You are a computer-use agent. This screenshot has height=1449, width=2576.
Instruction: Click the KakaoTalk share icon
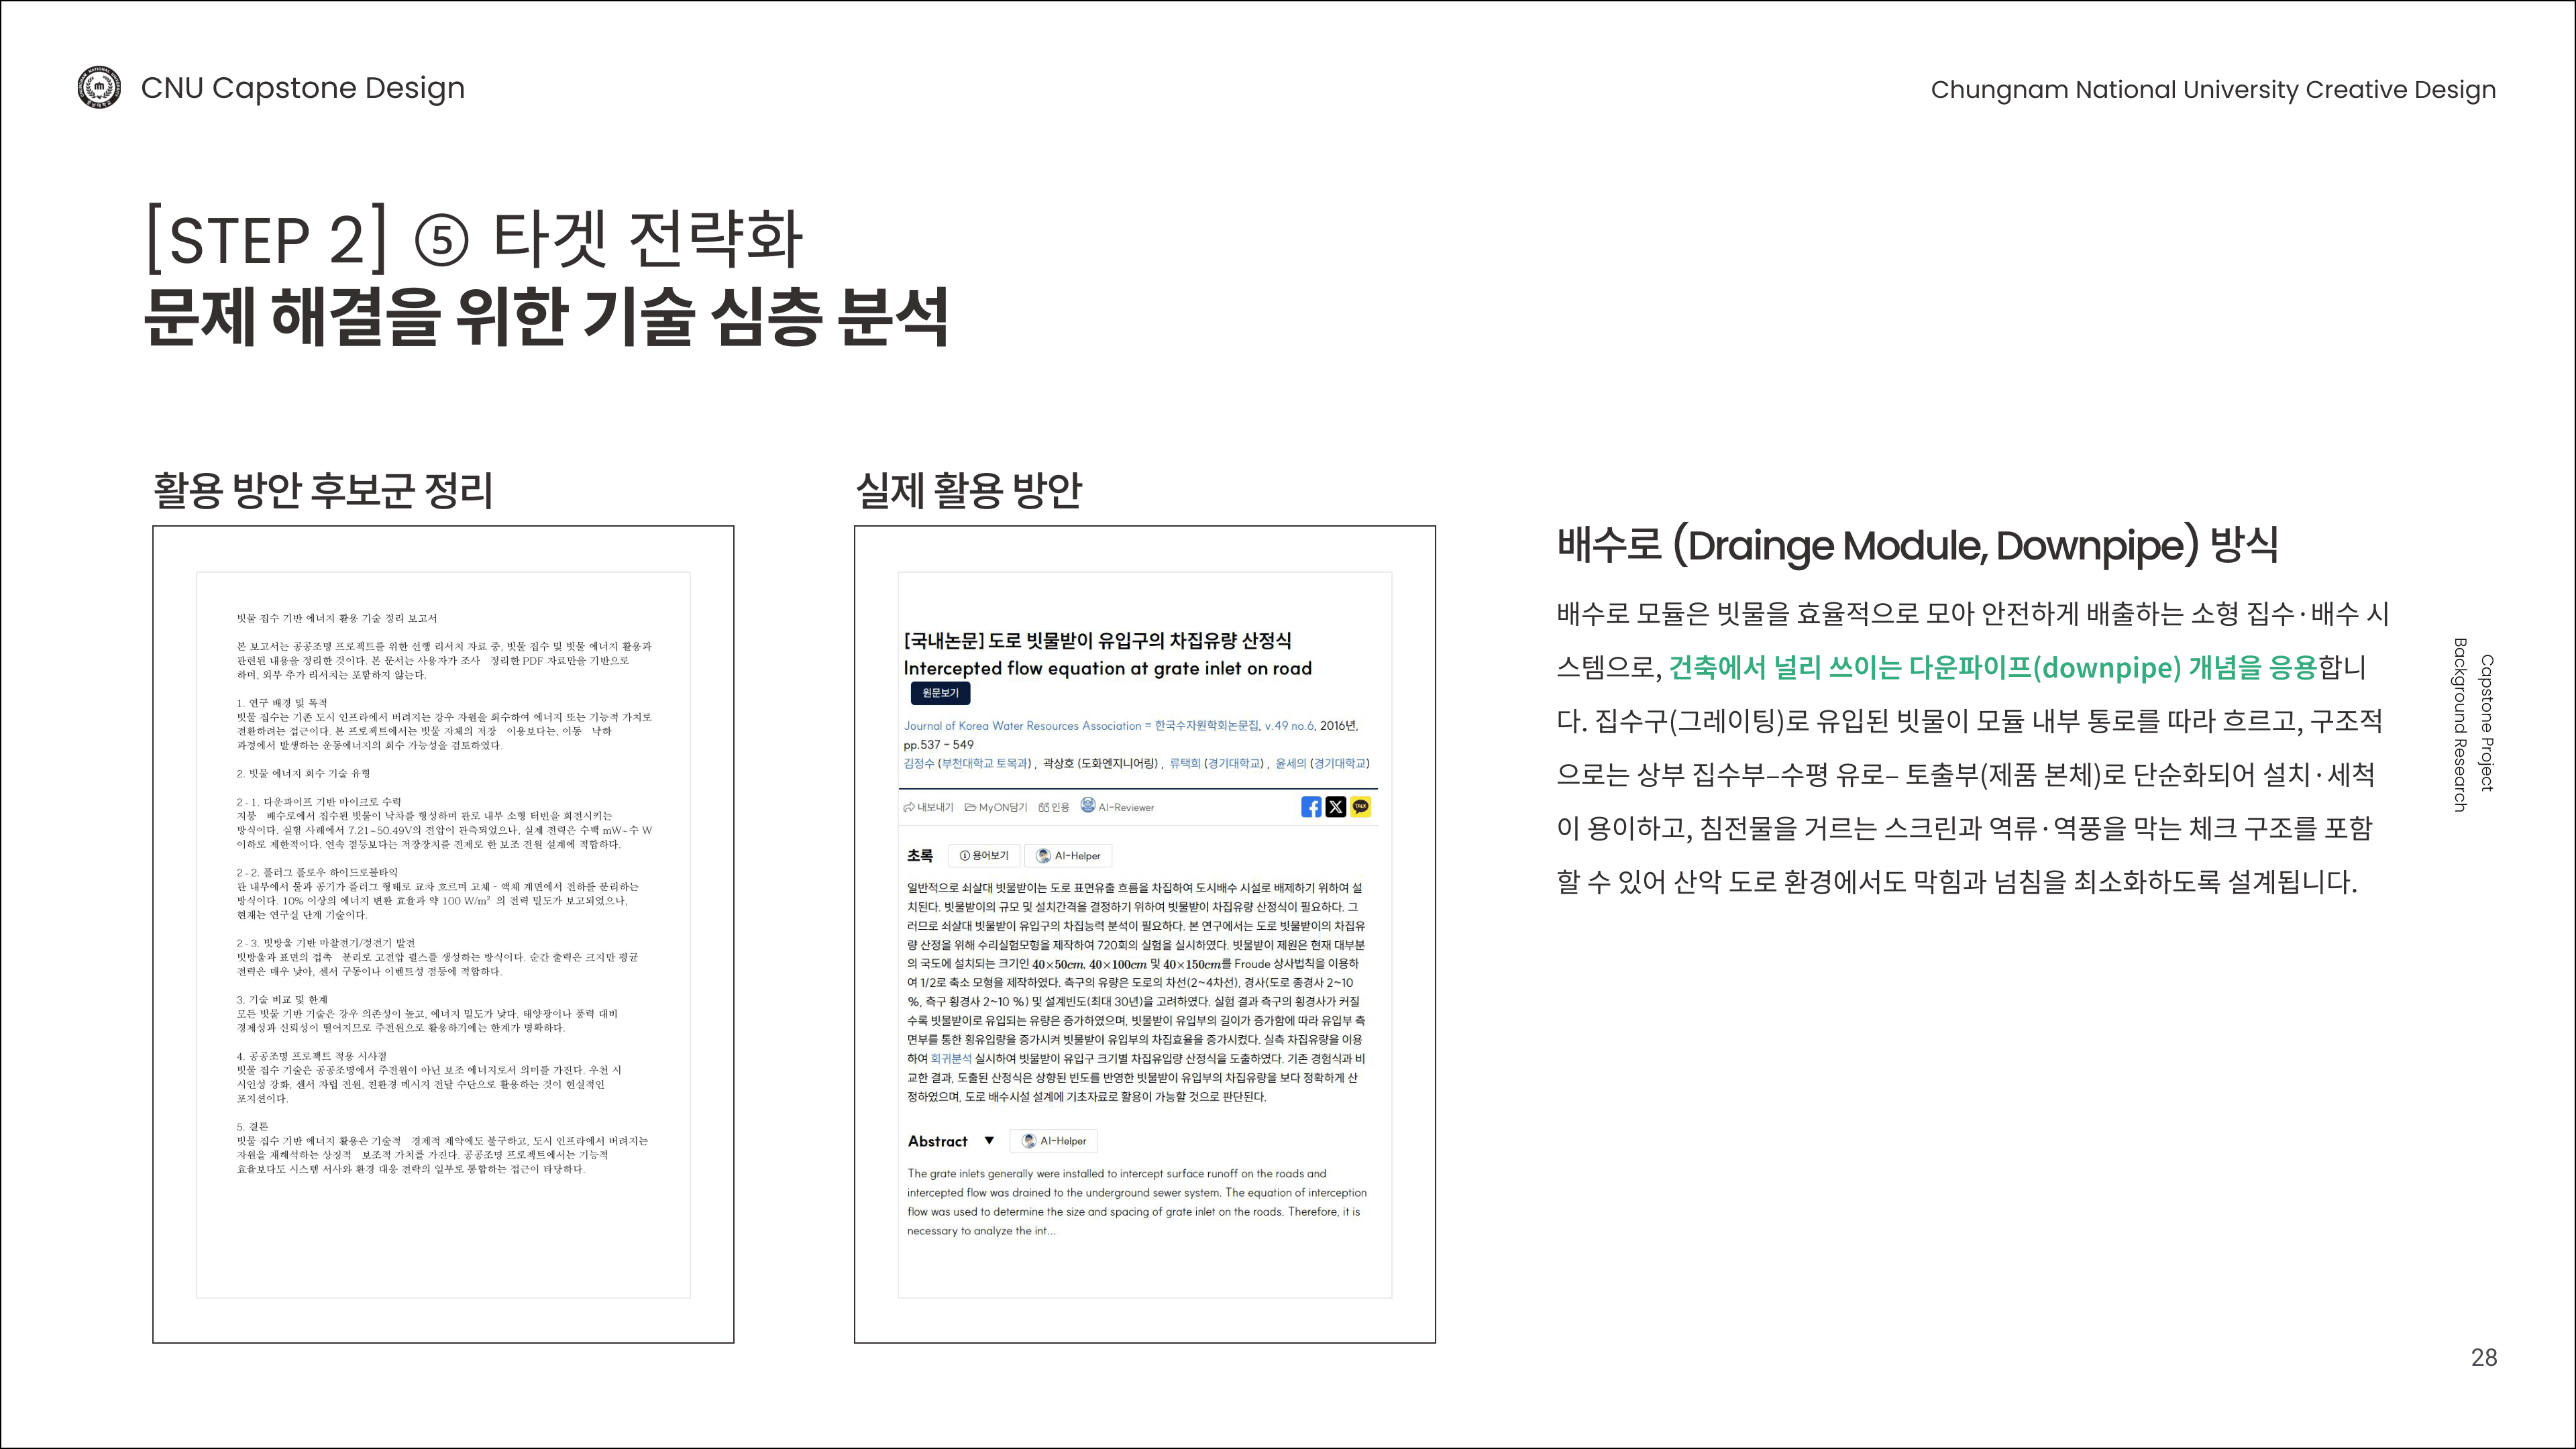pyautogui.click(x=1360, y=807)
